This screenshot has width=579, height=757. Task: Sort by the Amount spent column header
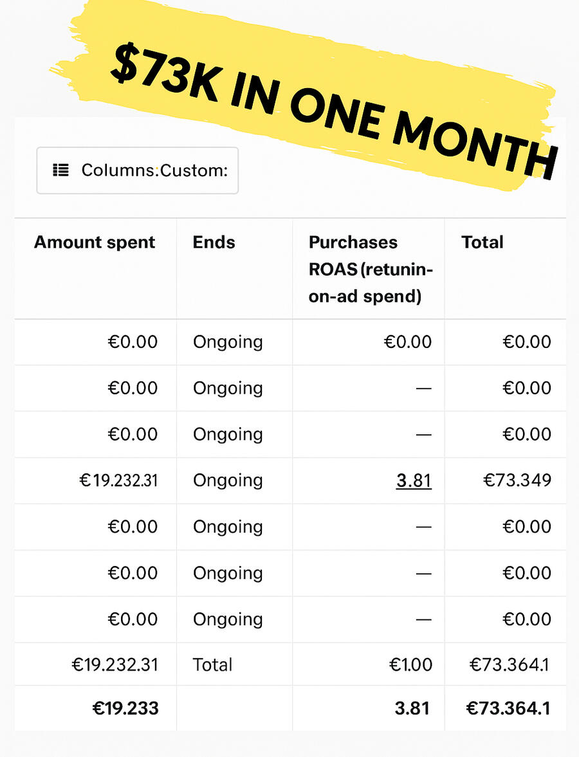95,242
